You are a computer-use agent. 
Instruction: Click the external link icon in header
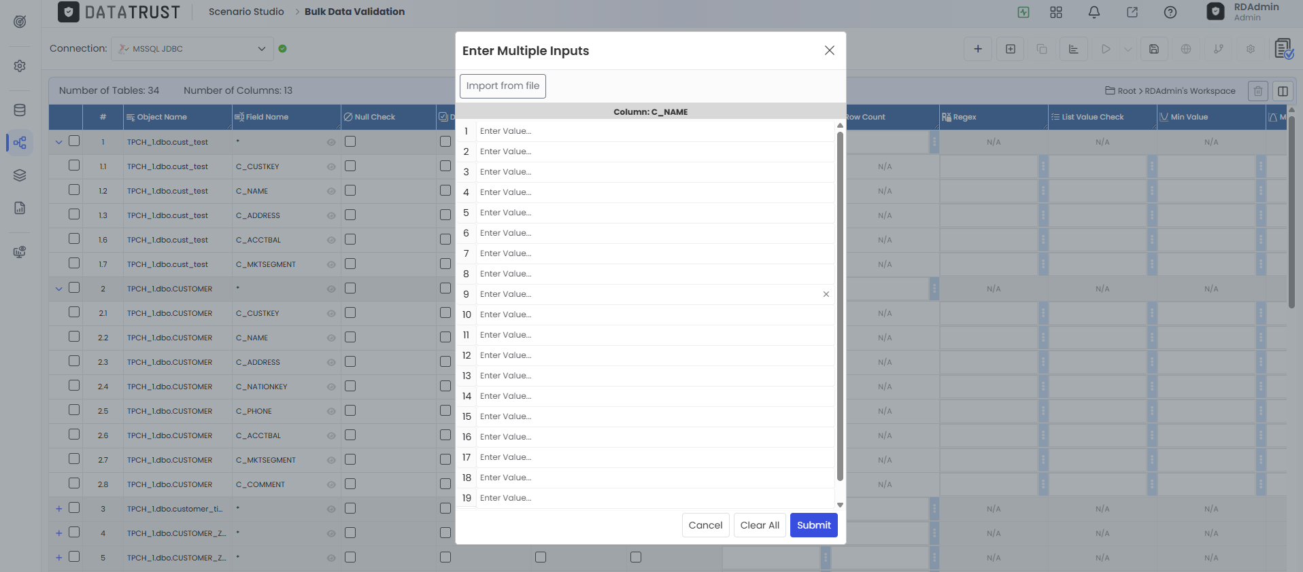point(1132,12)
